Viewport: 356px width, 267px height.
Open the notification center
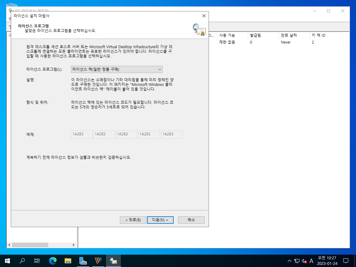coord(346,261)
